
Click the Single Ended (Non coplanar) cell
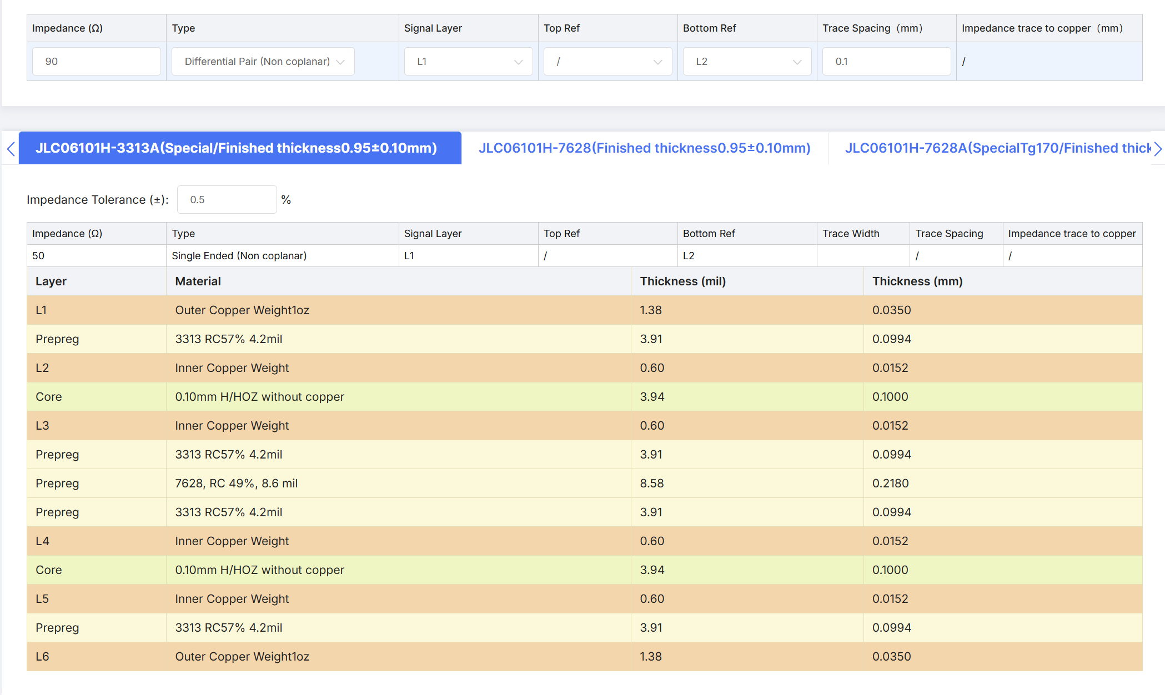click(x=283, y=256)
